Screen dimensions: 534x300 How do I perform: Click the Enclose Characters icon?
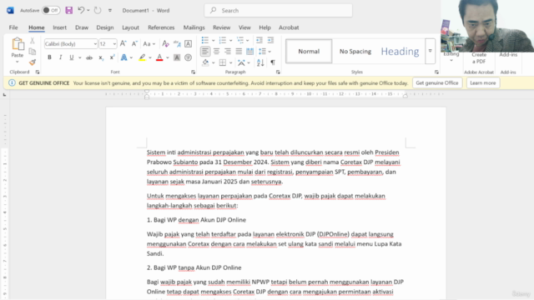point(188,57)
